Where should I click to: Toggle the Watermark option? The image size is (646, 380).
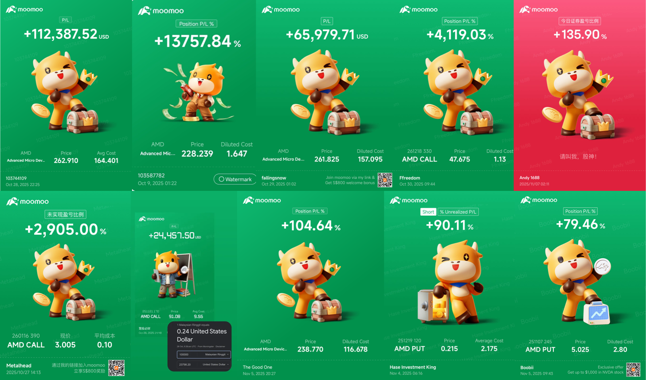click(x=235, y=179)
